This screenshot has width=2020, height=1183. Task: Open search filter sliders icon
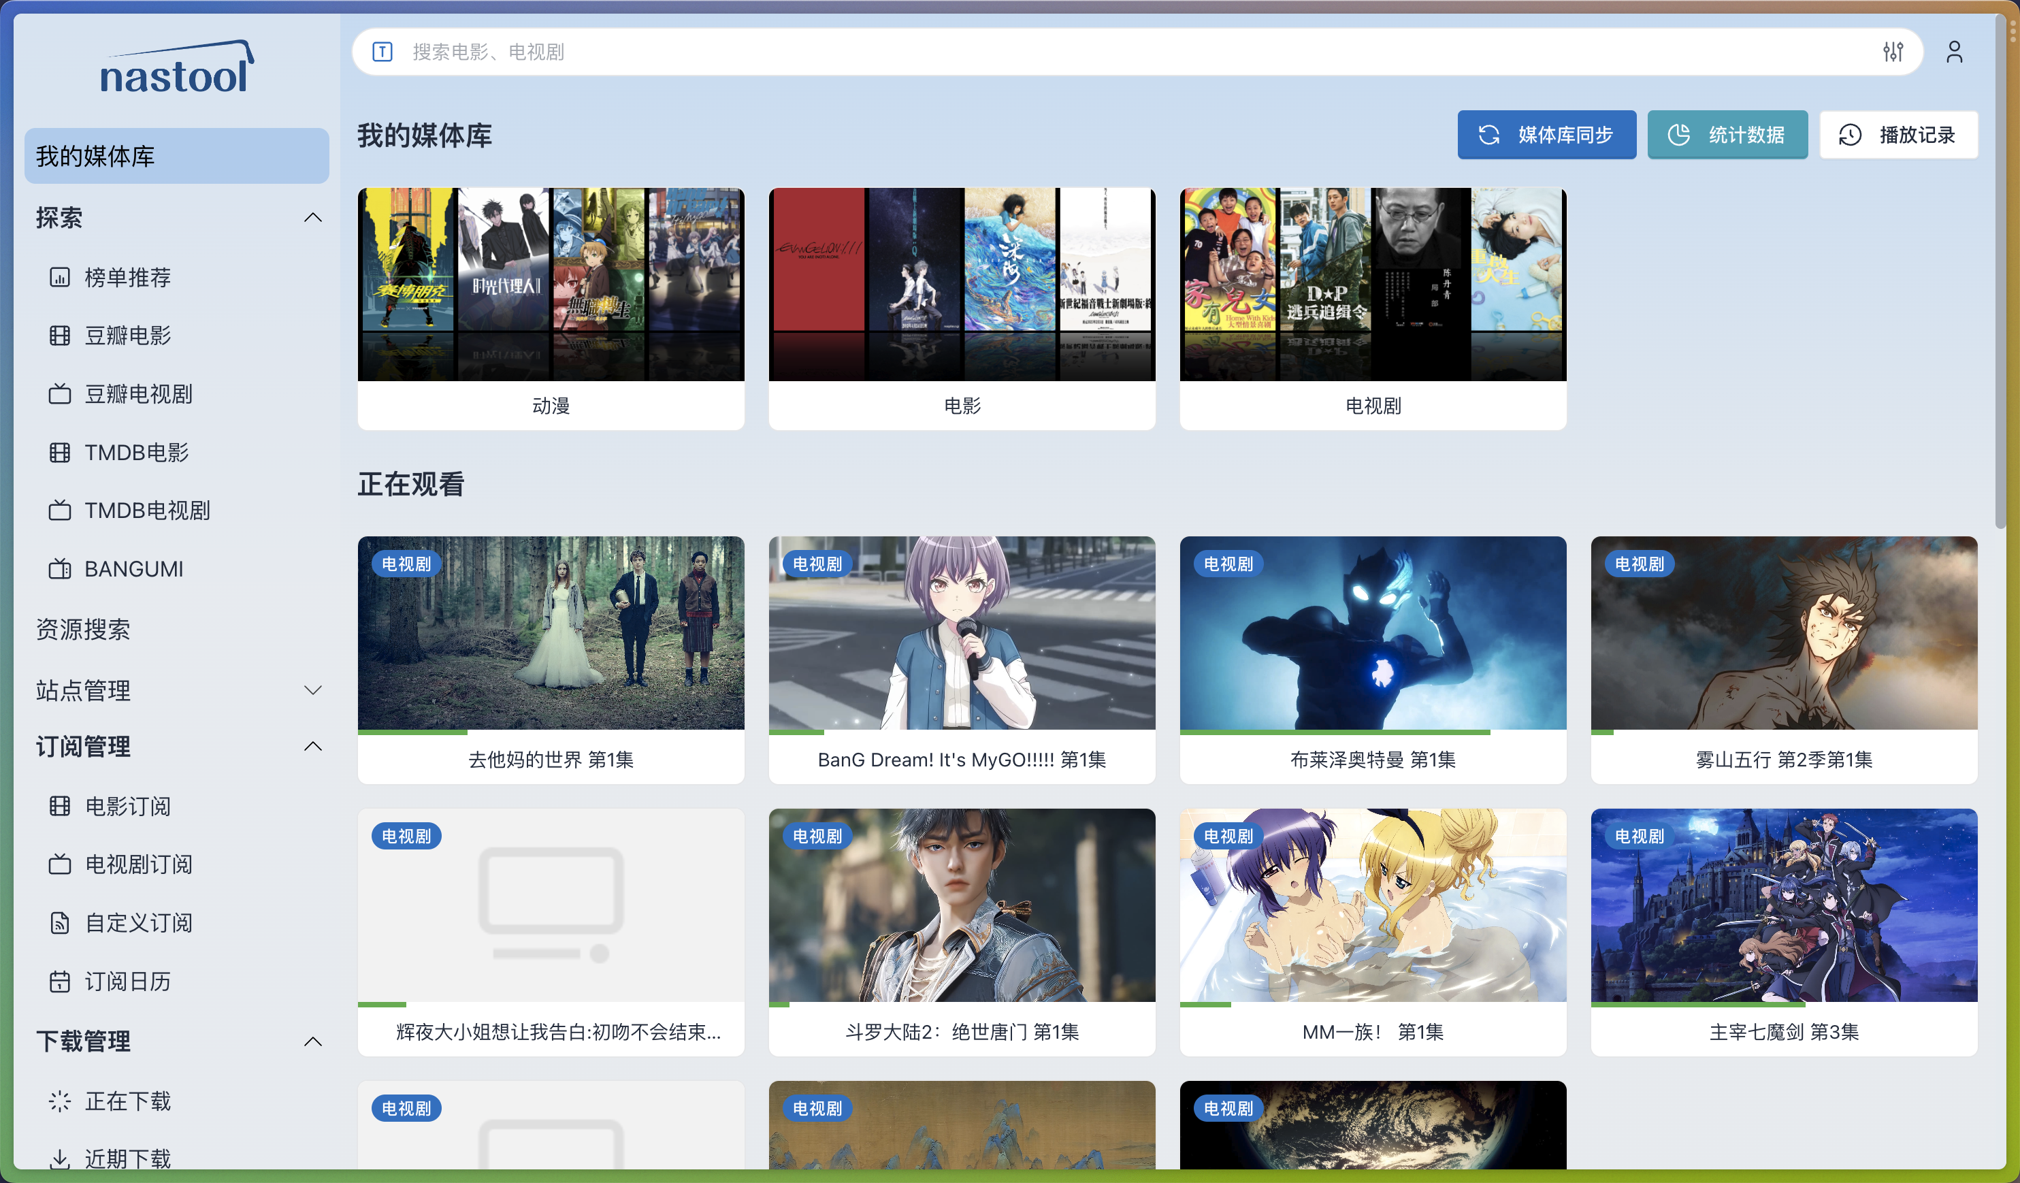pos(1893,52)
